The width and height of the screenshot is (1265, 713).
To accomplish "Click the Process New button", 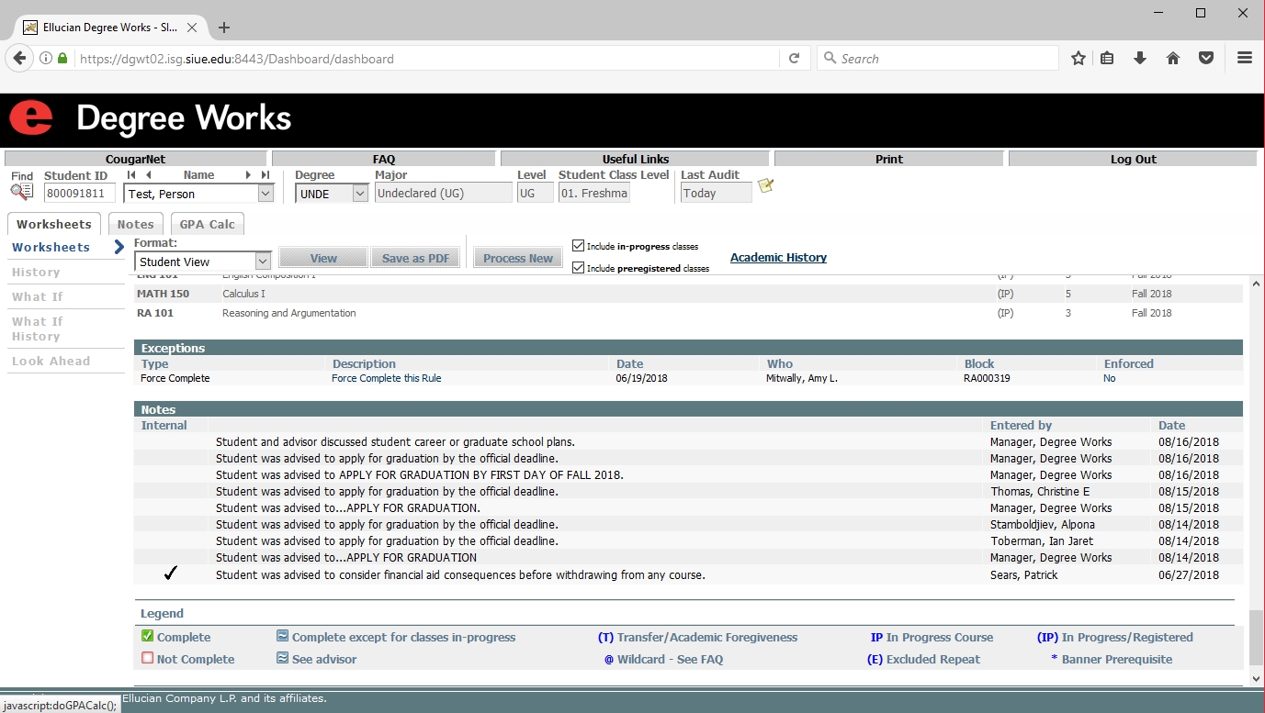I will 518,259.
